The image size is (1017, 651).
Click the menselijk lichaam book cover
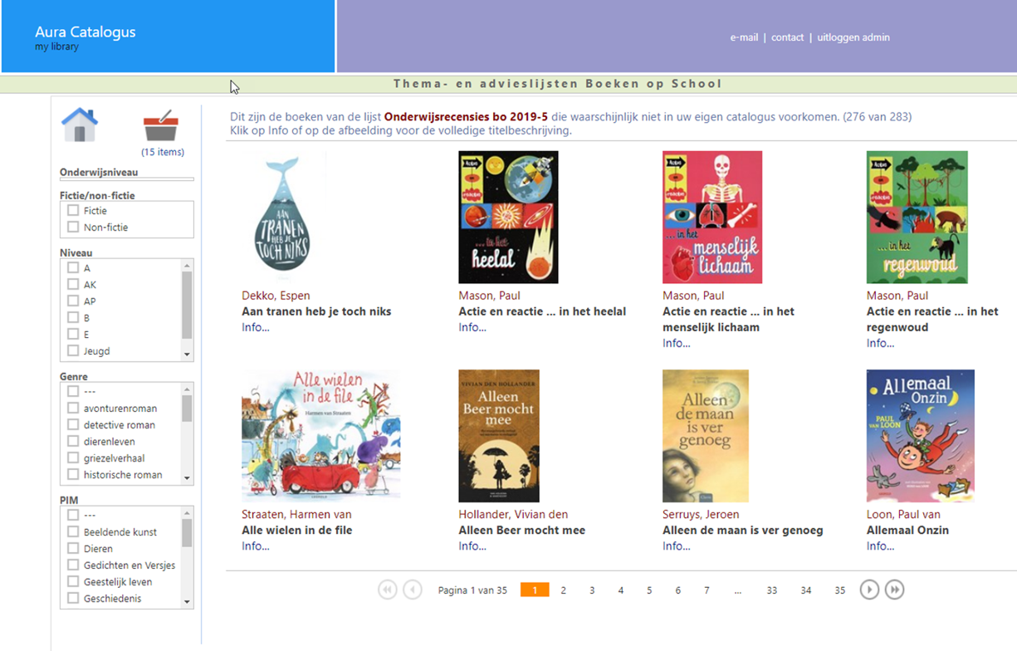[712, 217]
